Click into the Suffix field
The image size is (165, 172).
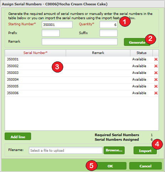tap(109, 33)
